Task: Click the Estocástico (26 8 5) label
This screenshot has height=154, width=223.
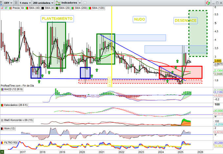Action: 16,105
